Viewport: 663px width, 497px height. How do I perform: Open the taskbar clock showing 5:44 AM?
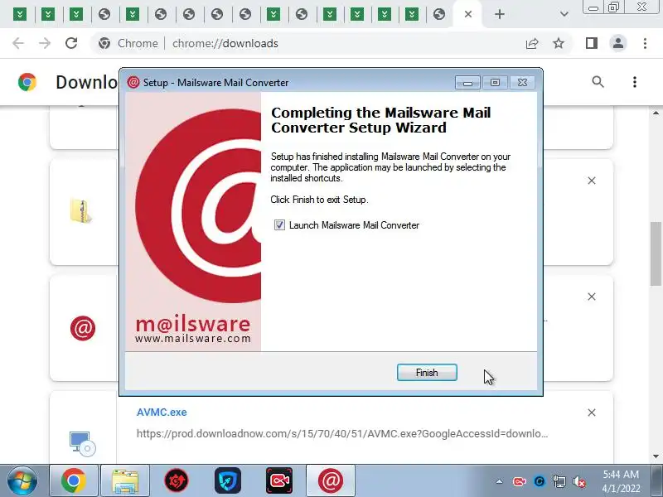point(621,481)
